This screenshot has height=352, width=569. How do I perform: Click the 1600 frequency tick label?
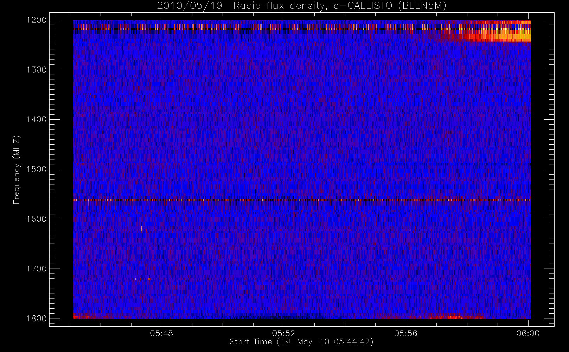(x=37, y=219)
